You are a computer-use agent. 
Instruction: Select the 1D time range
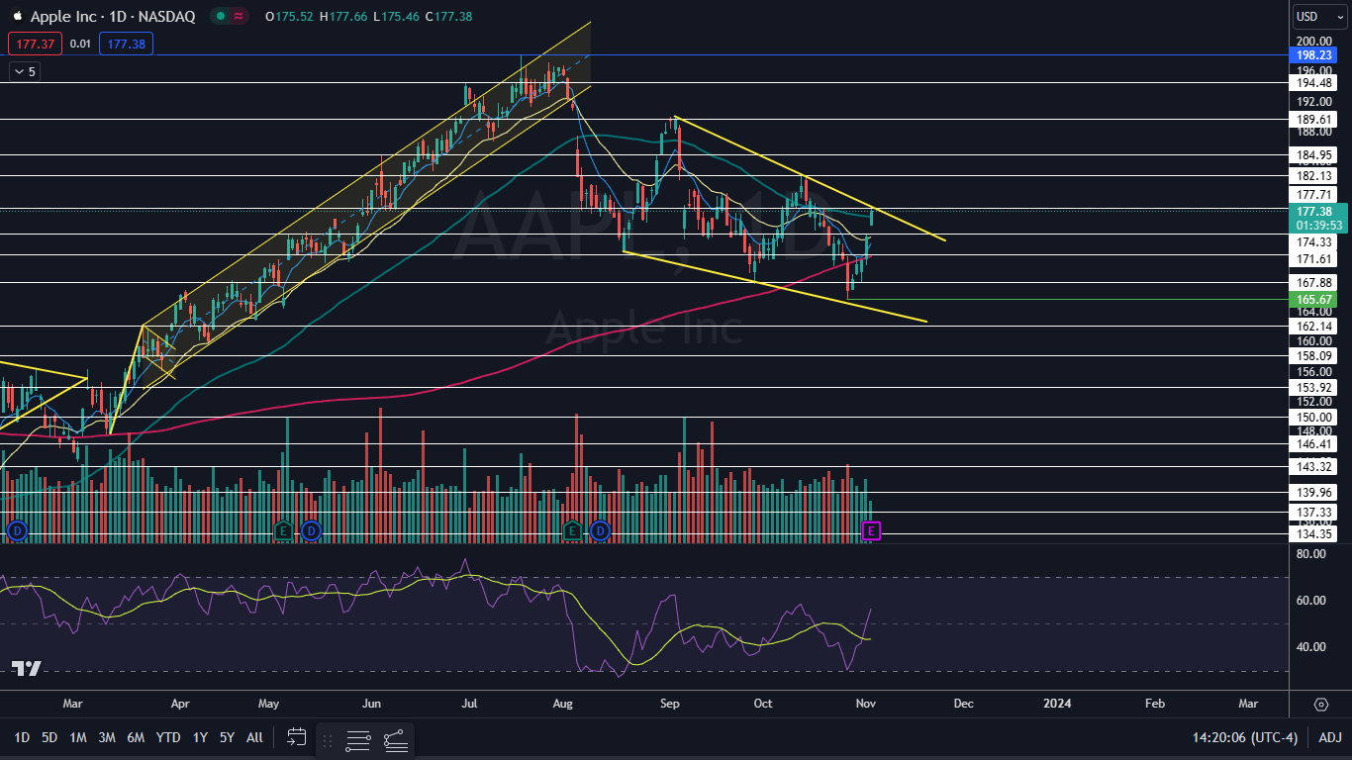click(x=21, y=737)
